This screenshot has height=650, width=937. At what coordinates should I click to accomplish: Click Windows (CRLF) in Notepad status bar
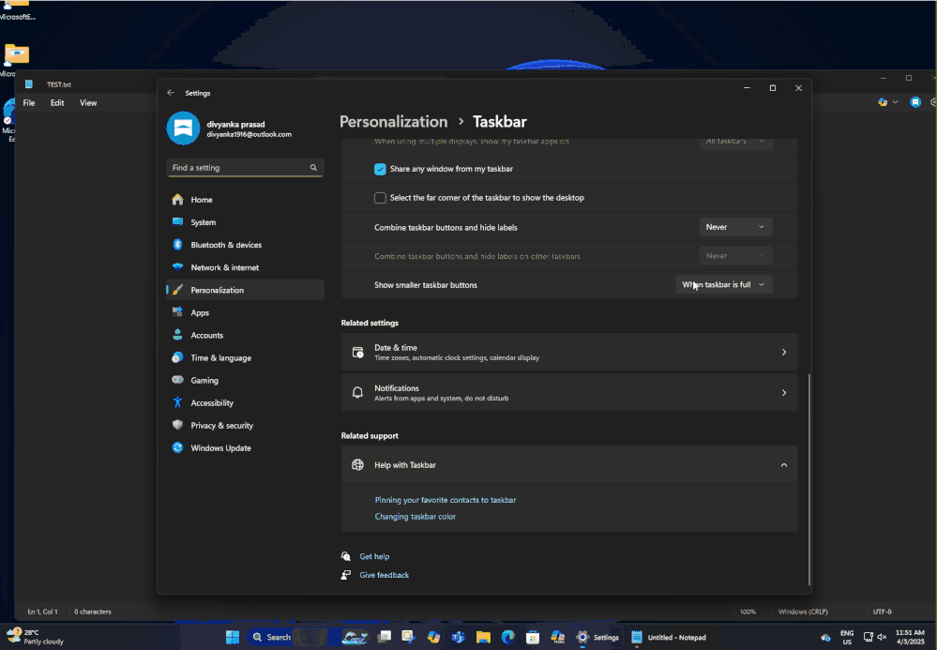pyautogui.click(x=803, y=612)
